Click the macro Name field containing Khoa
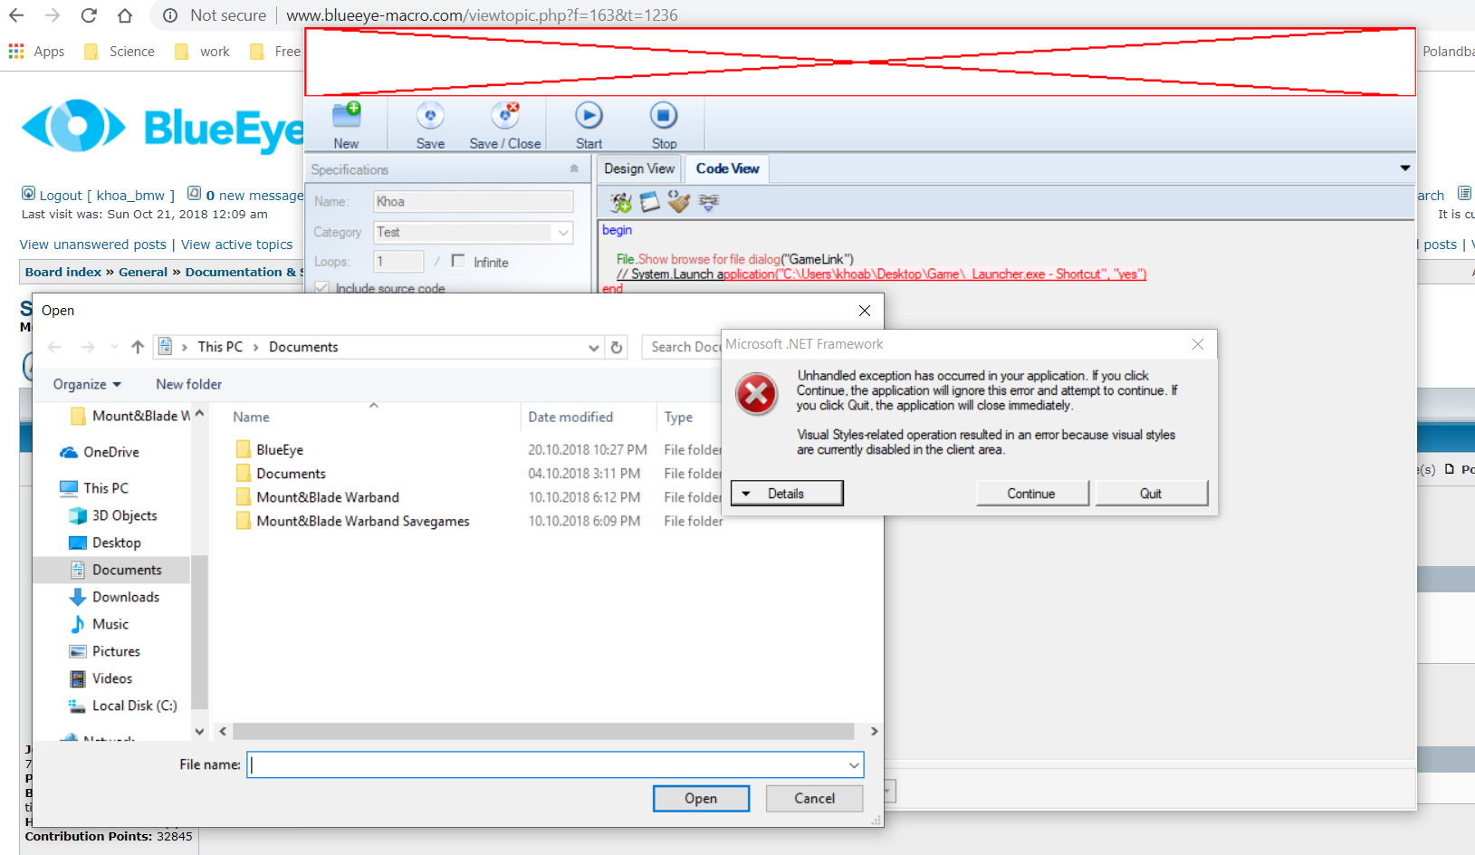1475x855 pixels. pos(474,201)
